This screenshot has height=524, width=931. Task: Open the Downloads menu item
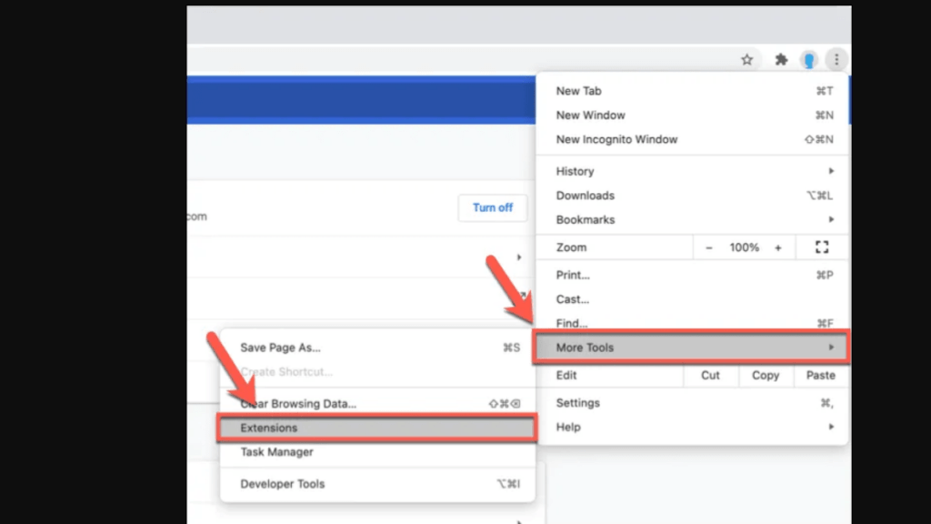point(586,196)
